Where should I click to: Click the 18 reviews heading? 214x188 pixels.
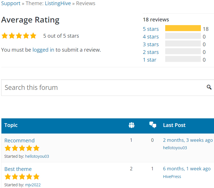click(x=156, y=20)
